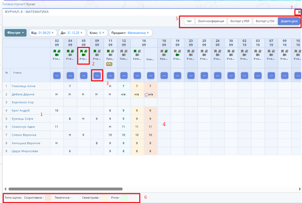Click the green video camera icon for 05.09
Viewport: 302px width, 203px height.
(83, 55)
